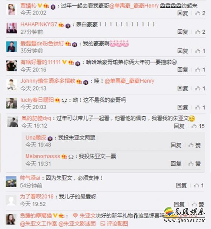Image resolution: width=211 pixels, height=229 pixels.
Task: Open @单禹豪_豪豪Henry mention in Johnny's comment
Action: [130, 81]
